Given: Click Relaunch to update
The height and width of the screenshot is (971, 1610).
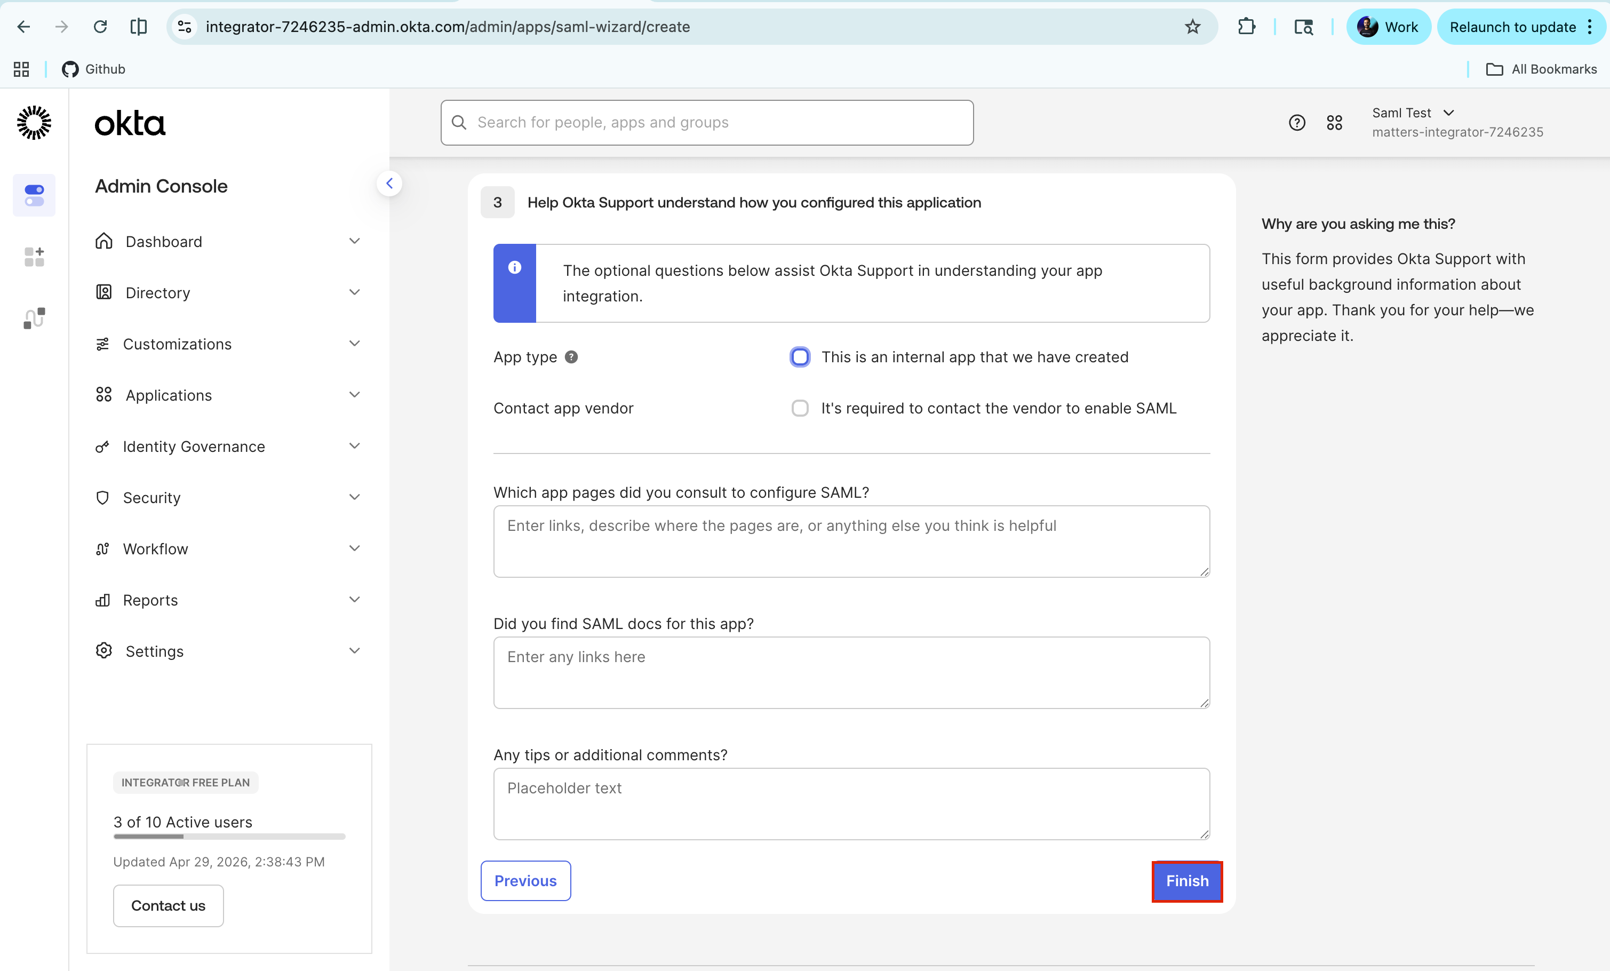Looking at the screenshot, I should pyautogui.click(x=1512, y=27).
